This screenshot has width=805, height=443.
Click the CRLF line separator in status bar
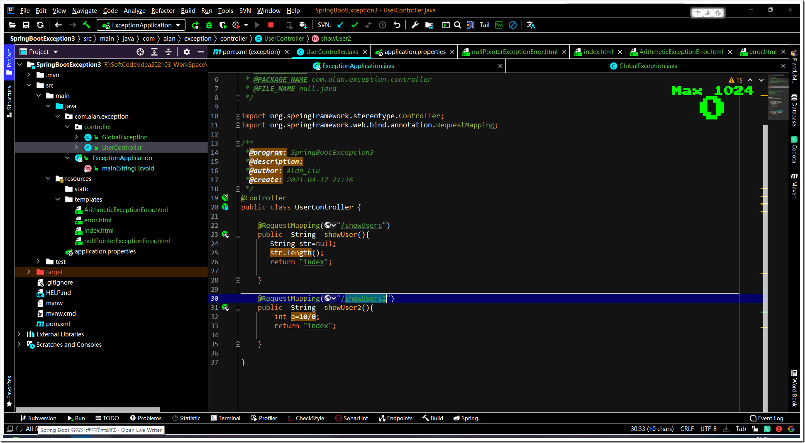(687, 429)
